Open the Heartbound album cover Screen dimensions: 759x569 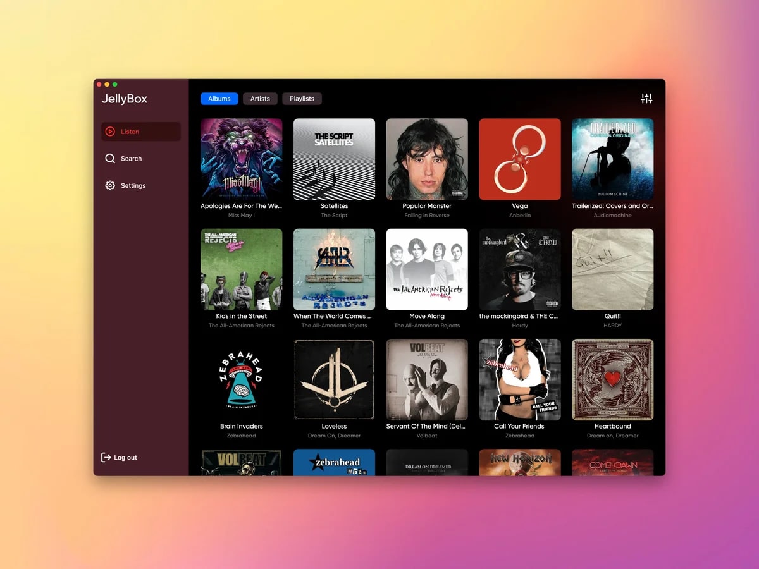click(x=613, y=380)
